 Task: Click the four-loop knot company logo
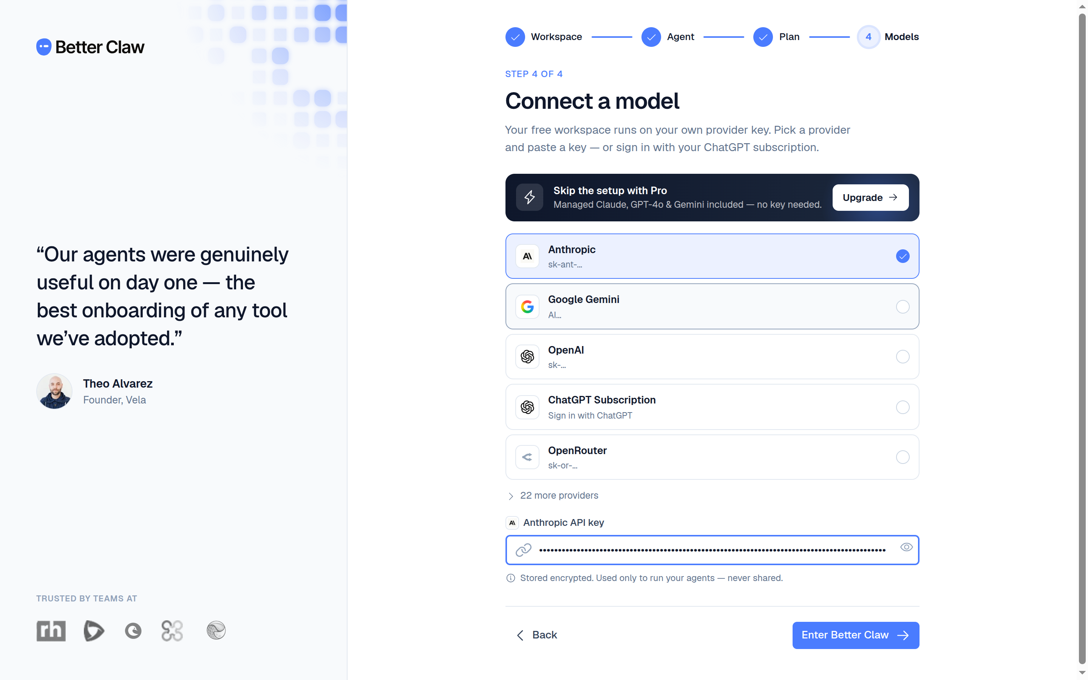pos(172,631)
